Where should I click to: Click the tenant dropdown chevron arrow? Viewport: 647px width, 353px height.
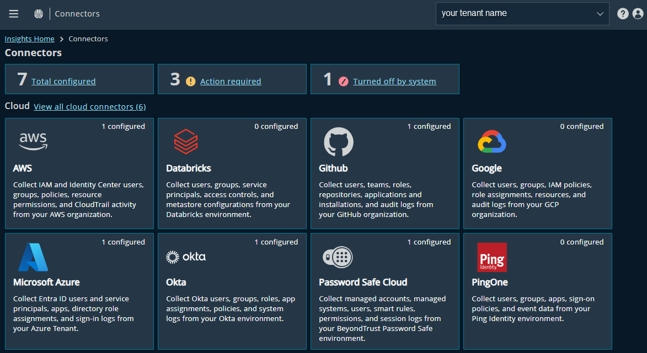tap(600, 14)
